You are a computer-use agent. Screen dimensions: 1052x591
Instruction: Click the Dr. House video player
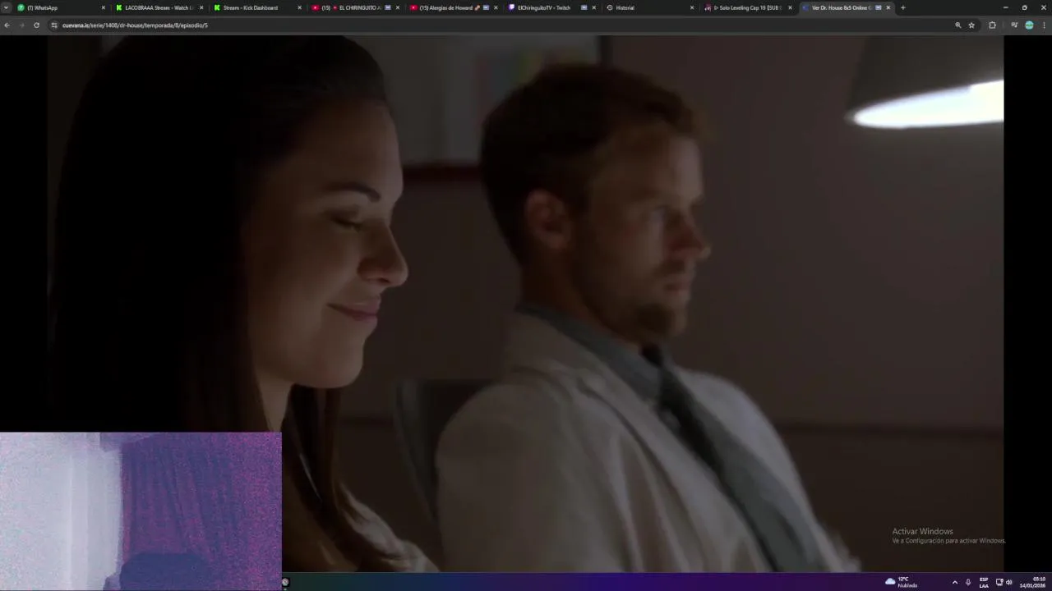coord(525,303)
